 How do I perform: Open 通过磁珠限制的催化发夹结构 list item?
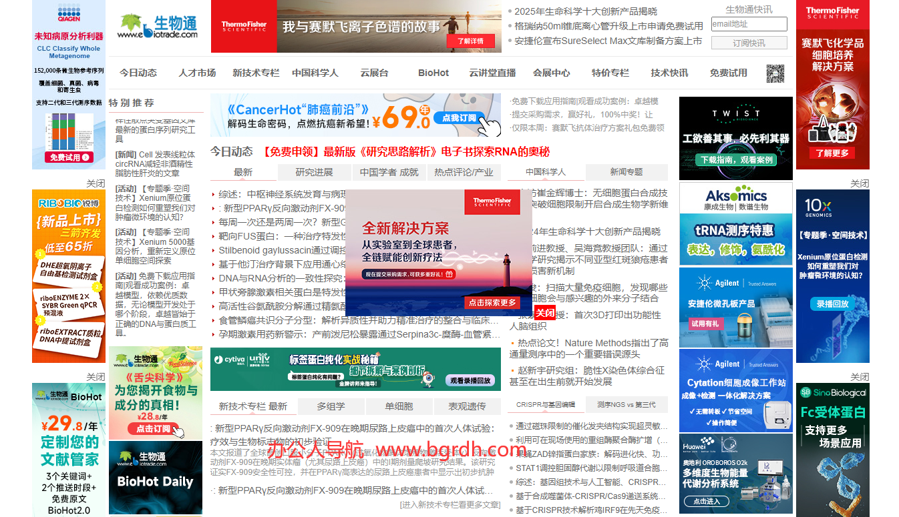592,426
